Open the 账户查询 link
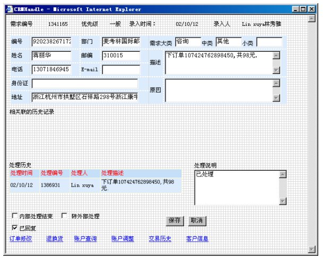Viewport: 323px width, 259px height. click(85, 239)
